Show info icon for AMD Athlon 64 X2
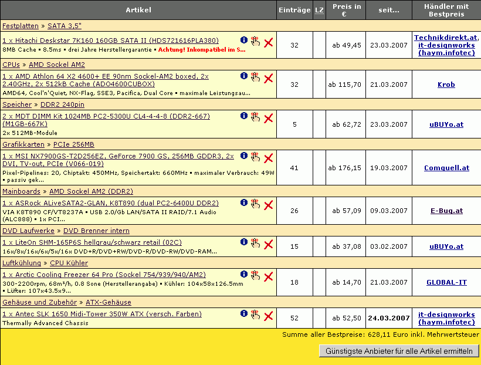The width and height of the screenshot is (481, 365). pos(244,76)
